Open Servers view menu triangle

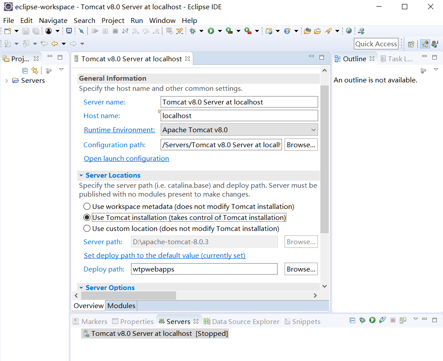tap(415, 319)
